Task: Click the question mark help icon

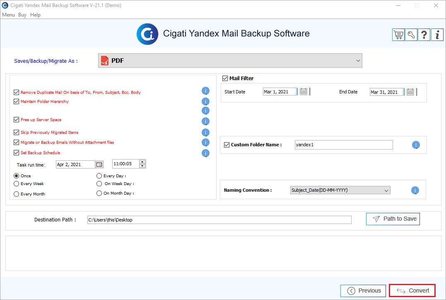Action: point(424,35)
